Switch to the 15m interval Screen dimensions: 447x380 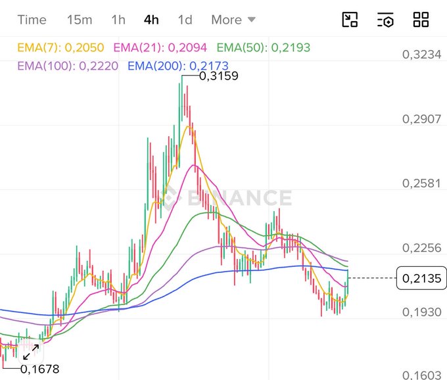pos(80,20)
